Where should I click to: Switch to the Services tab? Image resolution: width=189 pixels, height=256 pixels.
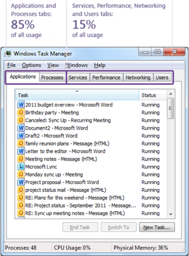click(x=78, y=77)
